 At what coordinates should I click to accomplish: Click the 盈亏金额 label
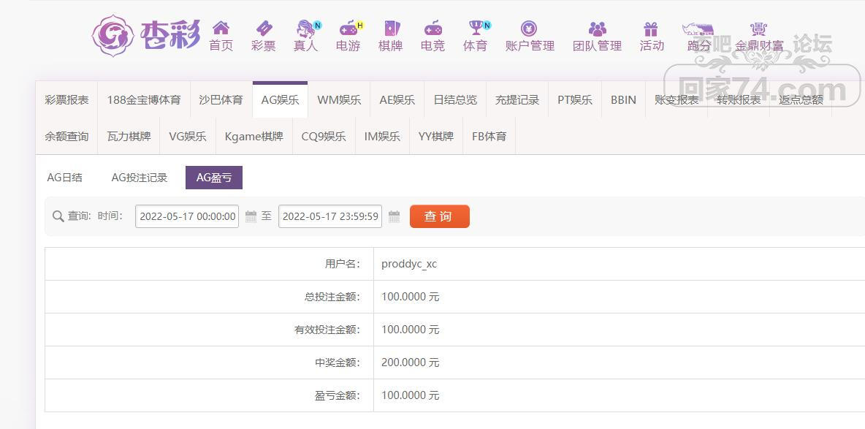(x=337, y=395)
